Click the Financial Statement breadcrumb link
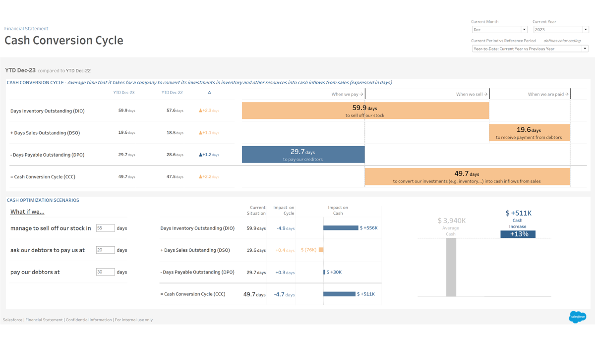Screen dimensions: 595x337 tap(26, 29)
